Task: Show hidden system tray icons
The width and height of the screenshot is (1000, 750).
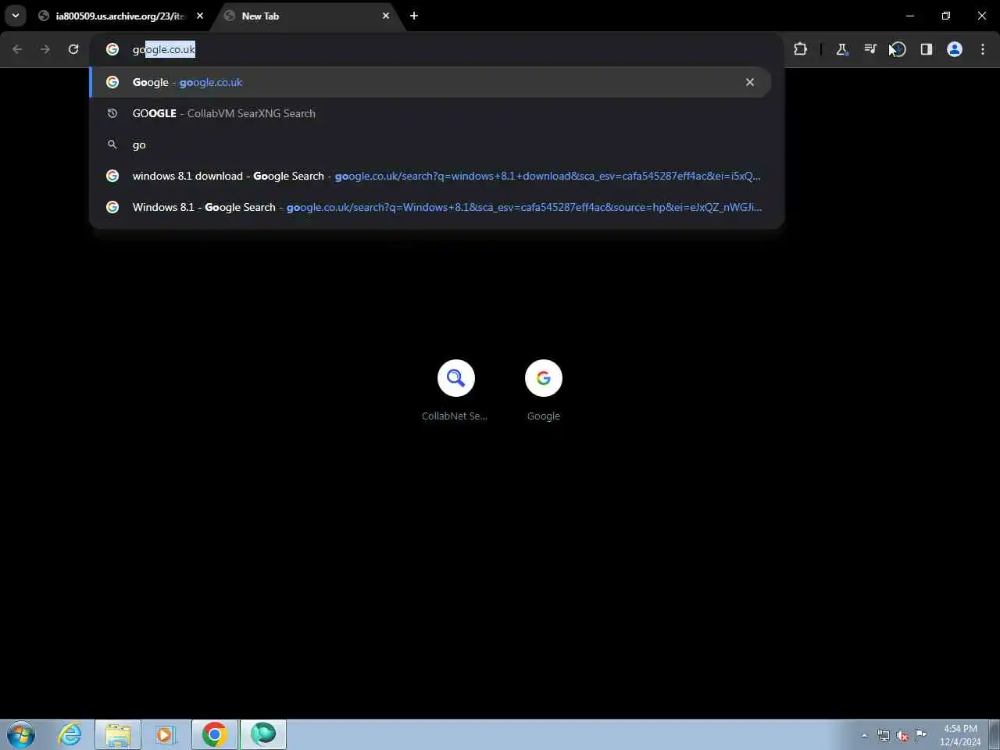Action: click(x=864, y=735)
